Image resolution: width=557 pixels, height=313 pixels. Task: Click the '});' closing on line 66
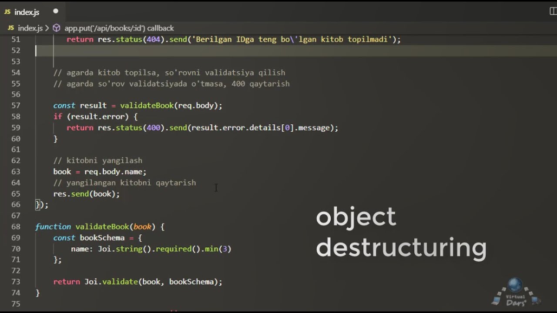42,205
